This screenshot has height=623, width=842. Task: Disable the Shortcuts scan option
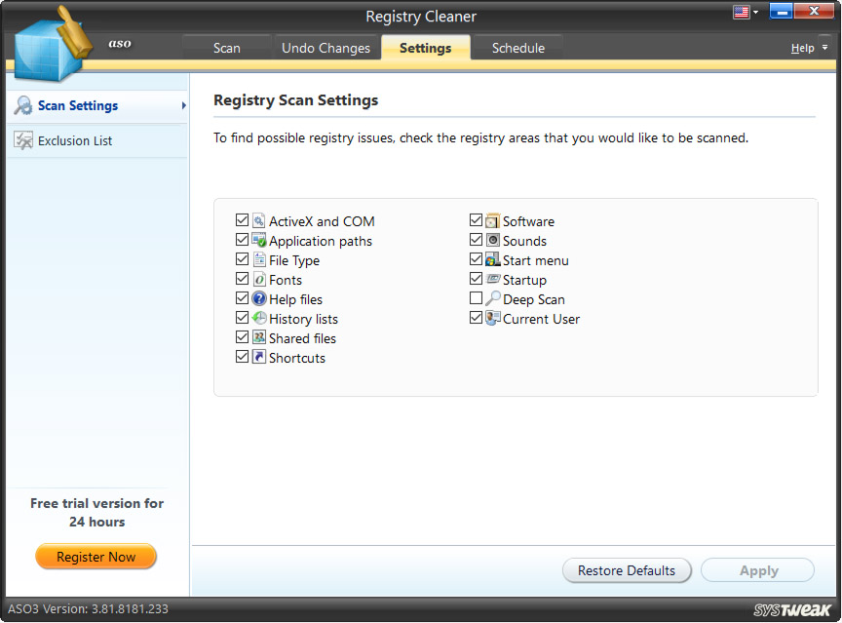[x=242, y=356]
